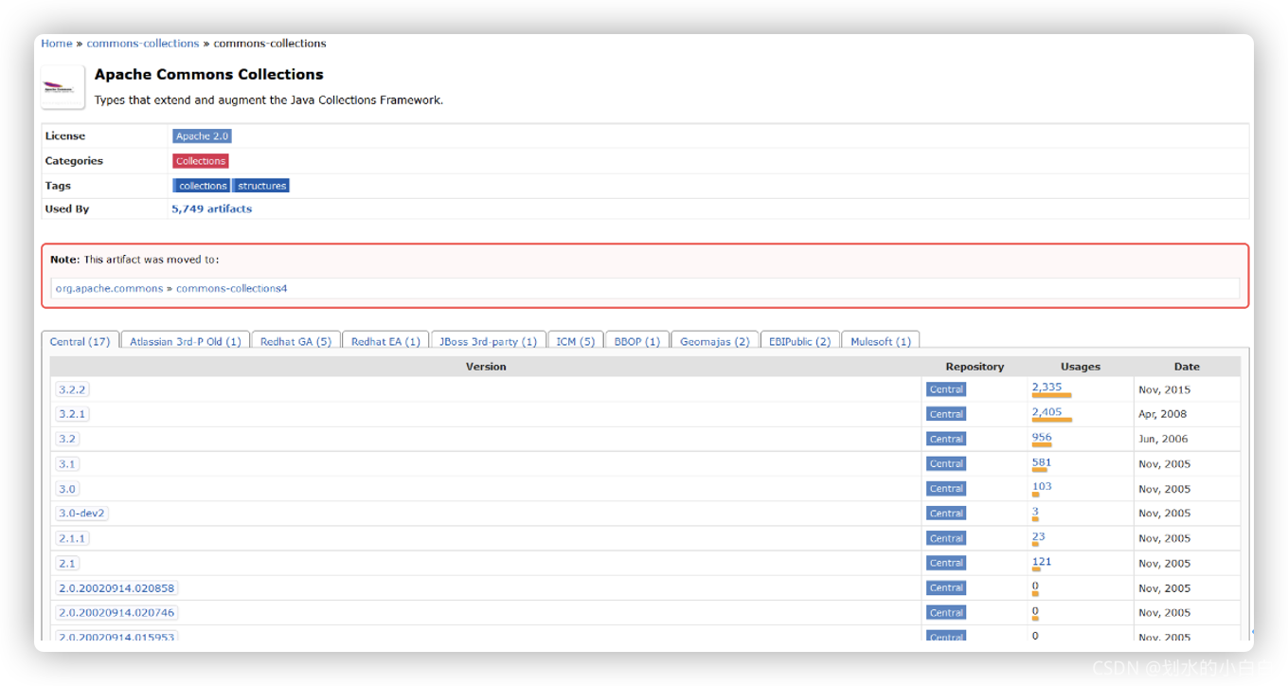Click Central badge in 3.2.2 row
The height and width of the screenshot is (686, 1288).
click(946, 389)
